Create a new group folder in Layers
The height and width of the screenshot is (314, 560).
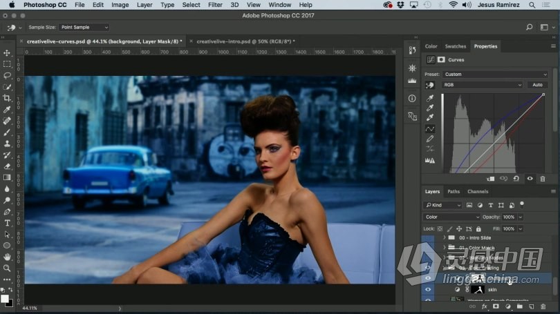(x=520, y=306)
